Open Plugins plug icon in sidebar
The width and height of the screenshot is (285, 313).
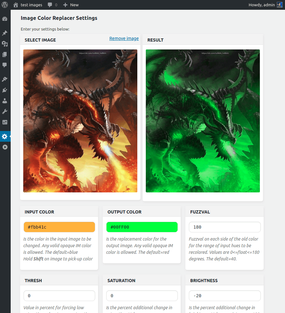click(5, 90)
